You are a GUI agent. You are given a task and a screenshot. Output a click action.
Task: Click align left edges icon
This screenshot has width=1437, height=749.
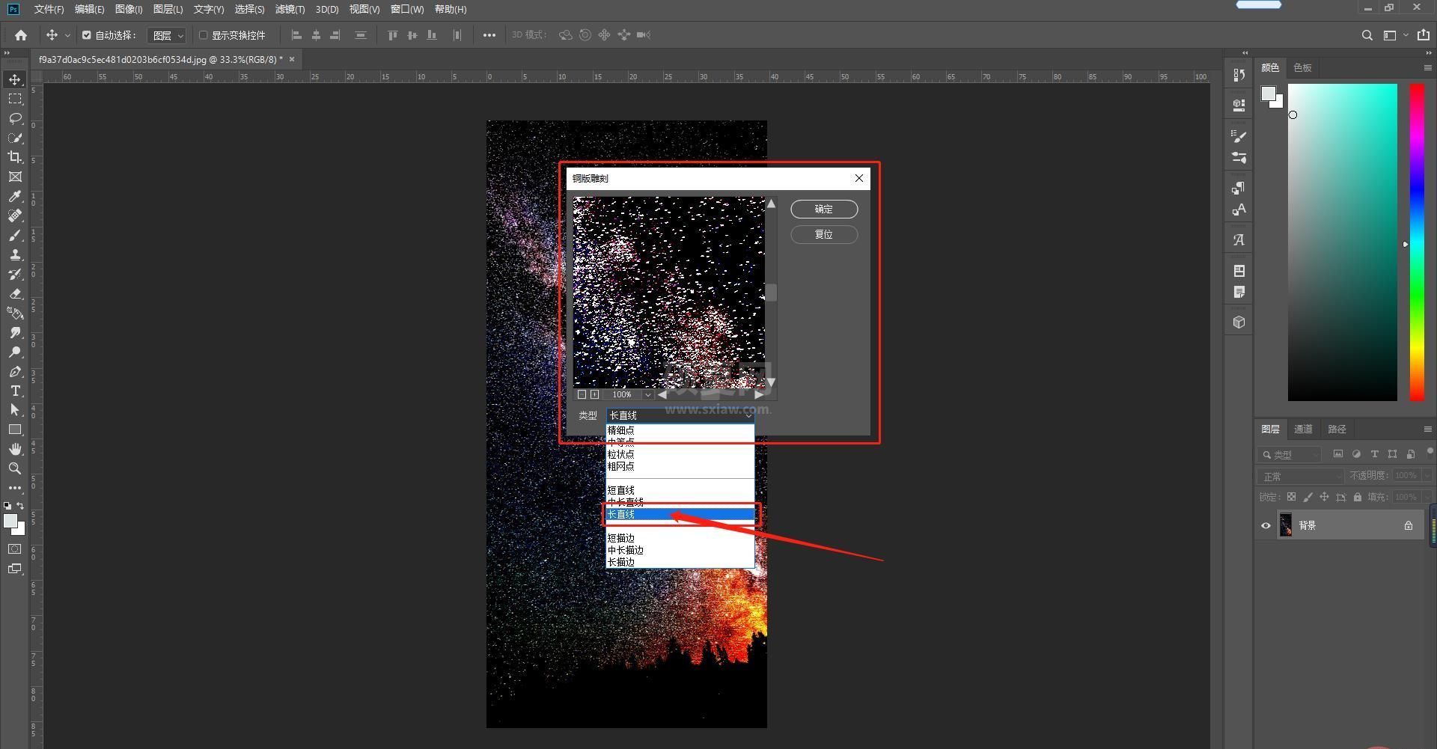[x=296, y=35]
